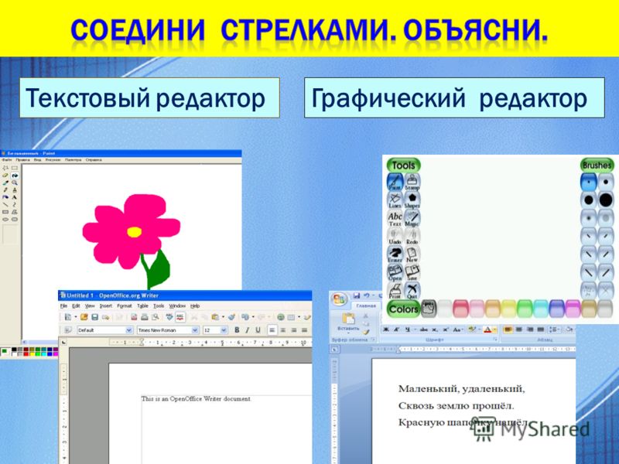Open the line spacing dropdown in Word

tap(555, 329)
